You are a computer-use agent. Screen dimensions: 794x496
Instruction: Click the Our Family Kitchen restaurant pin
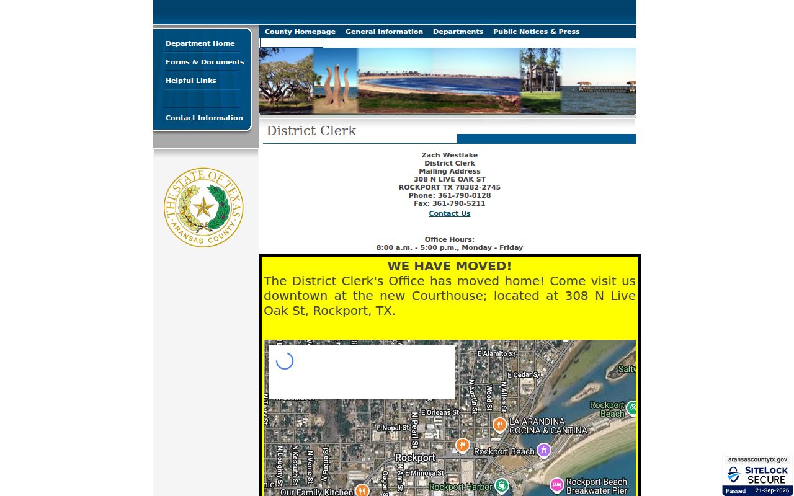coord(362,491)
